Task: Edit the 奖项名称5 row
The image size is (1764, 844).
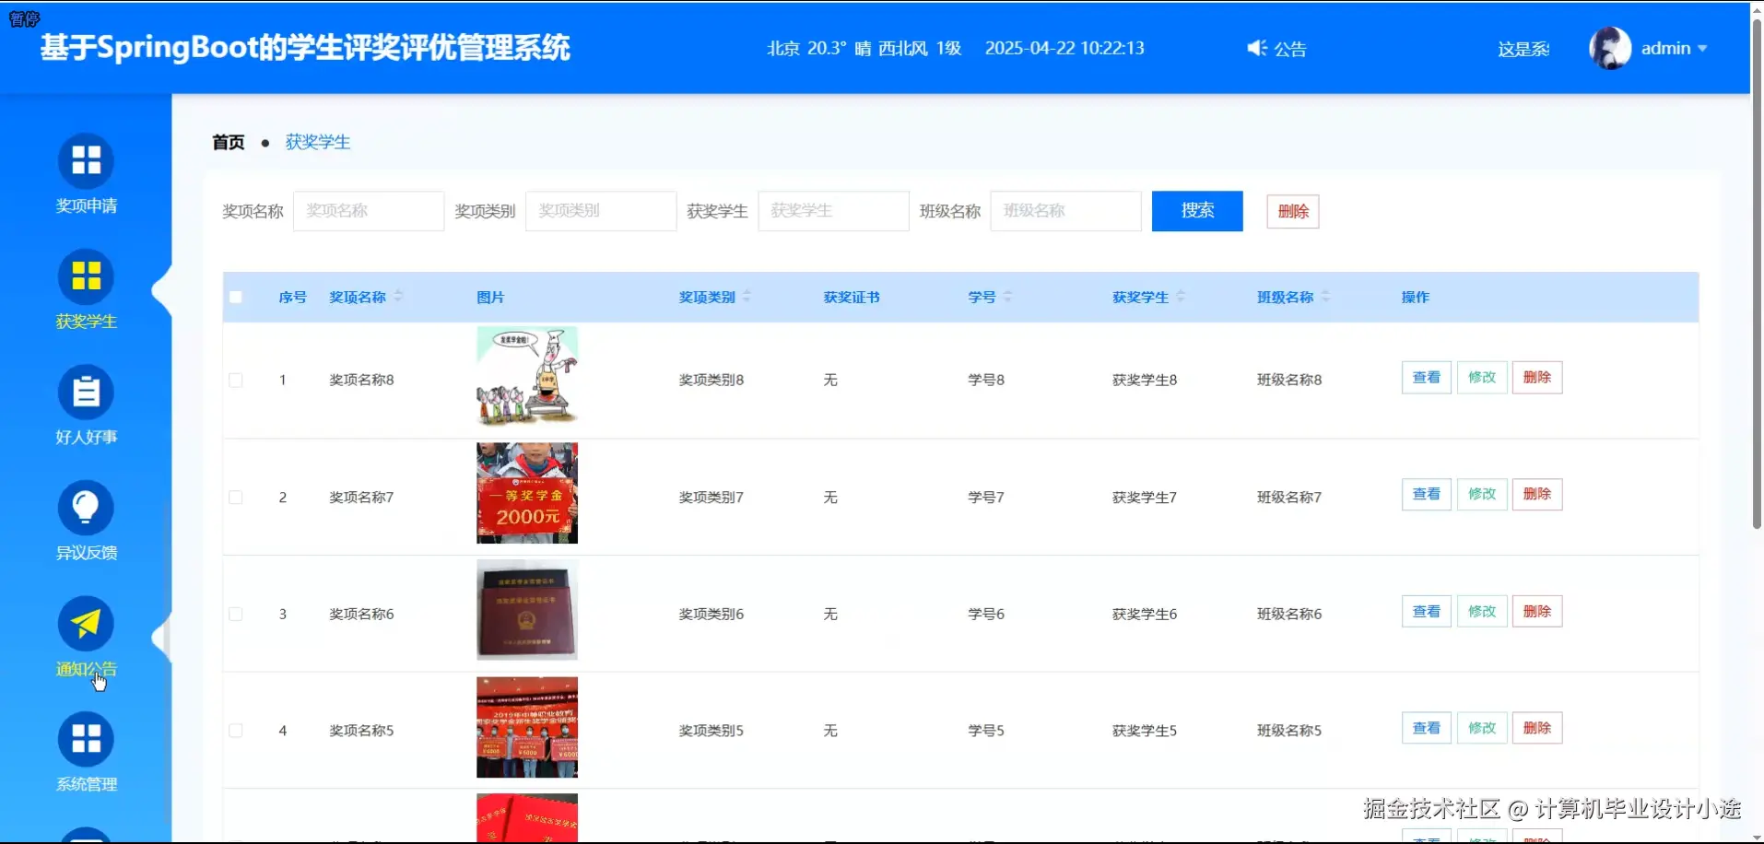Action: coord(1482,728)
